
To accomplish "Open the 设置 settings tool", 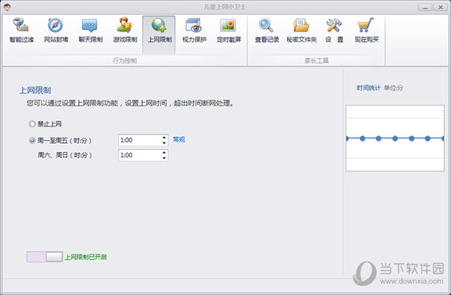I will (334, 31).
